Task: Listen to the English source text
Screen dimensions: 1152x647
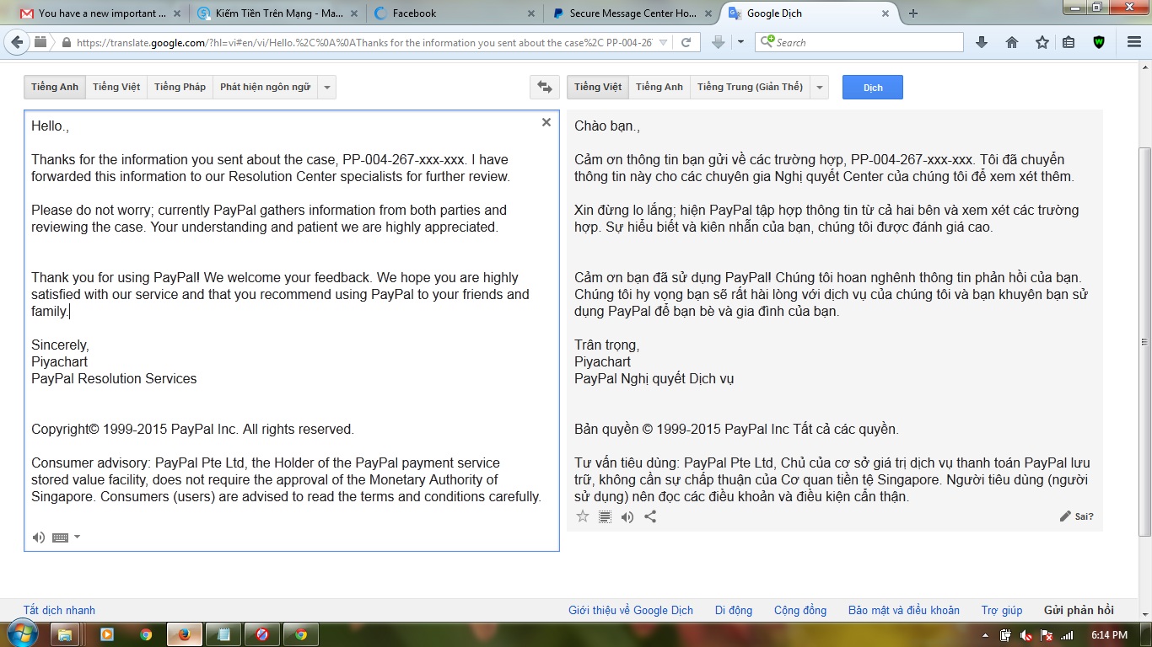Action: (x=39, y=537)
